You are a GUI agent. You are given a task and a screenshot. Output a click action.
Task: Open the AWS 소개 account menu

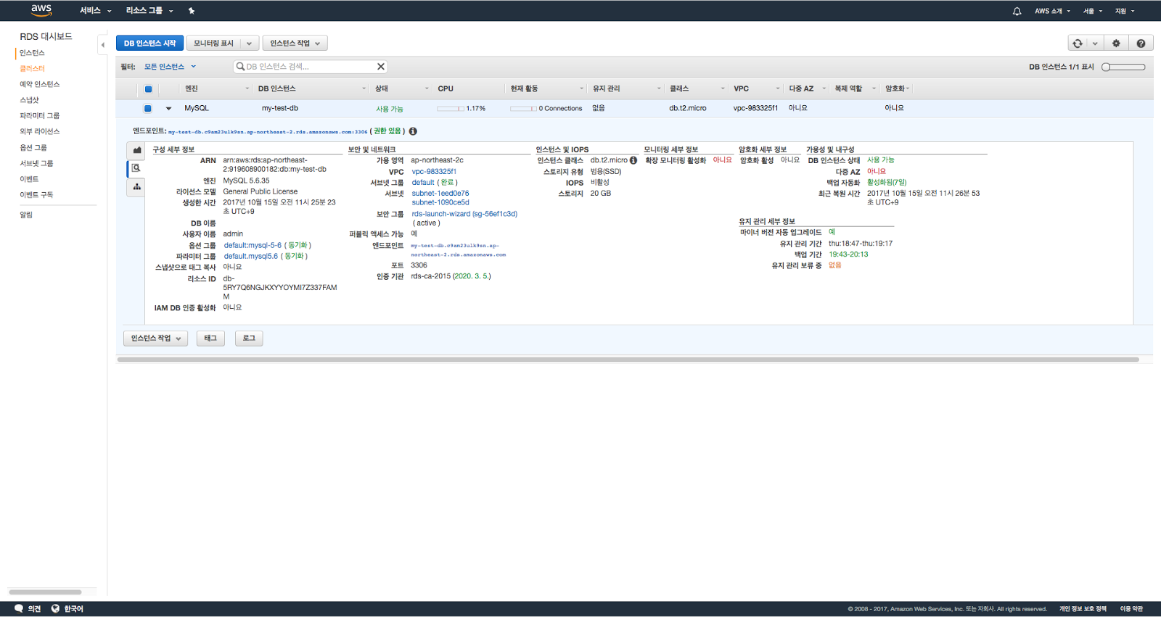coord(1052,11)
